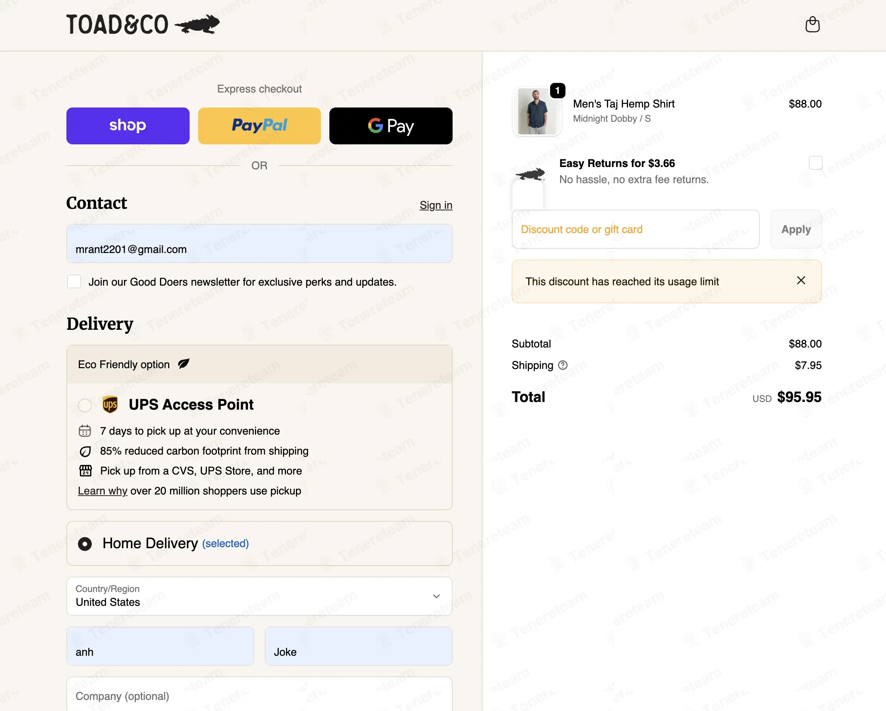886x711 pixels.
Task: Pay with Shop Pay express button
Action: pyautogui.click(x=128, y=126)
